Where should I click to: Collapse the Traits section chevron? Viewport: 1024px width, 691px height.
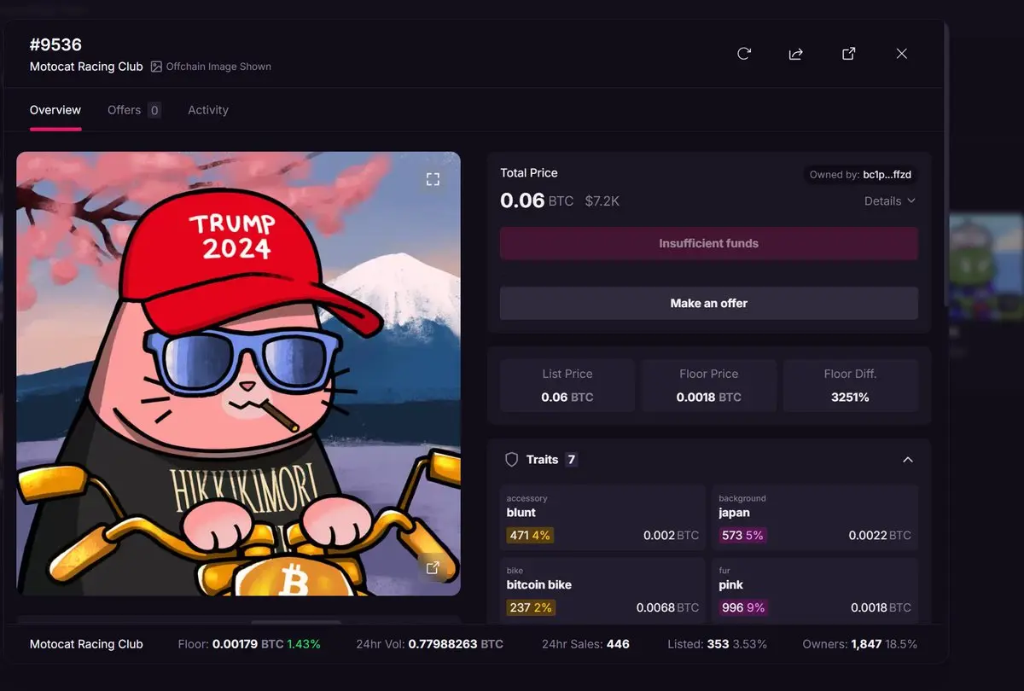[x=908, y=460]
